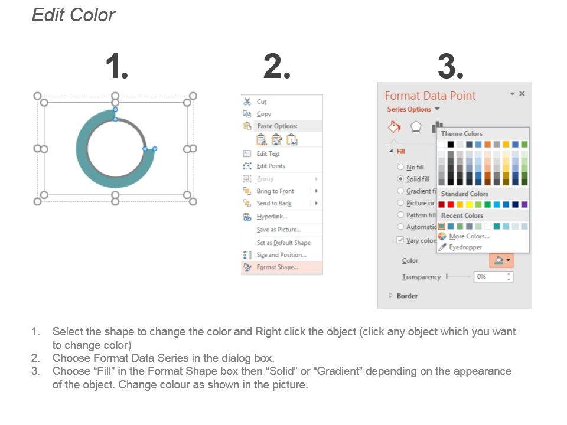The image size is (567, 425).
Task: Pick the Eyedropper tool
Action: pyautogui.click(x=465, y=247)
